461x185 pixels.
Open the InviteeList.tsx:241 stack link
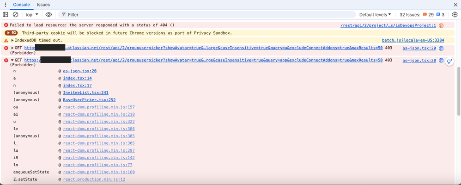(85, 93)
